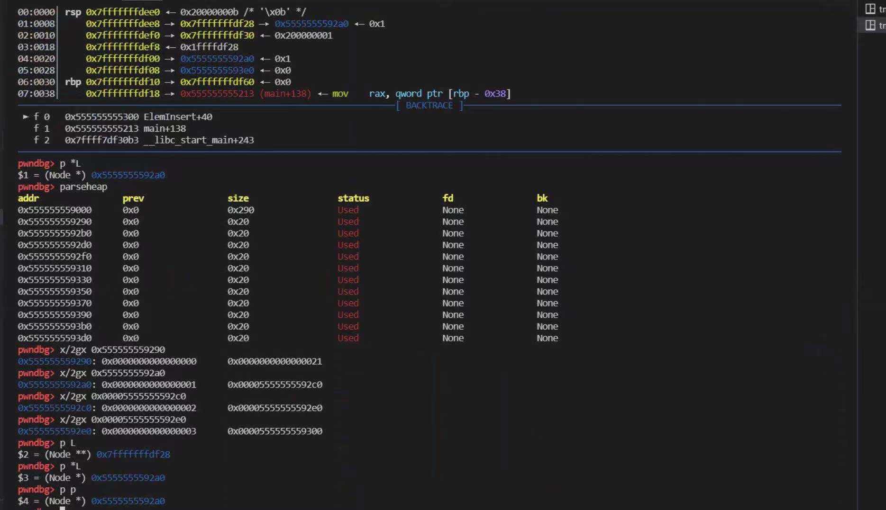This screenshot has width=886, height=510.
Task: Click the 'p L' command
Action: [68, 443]
